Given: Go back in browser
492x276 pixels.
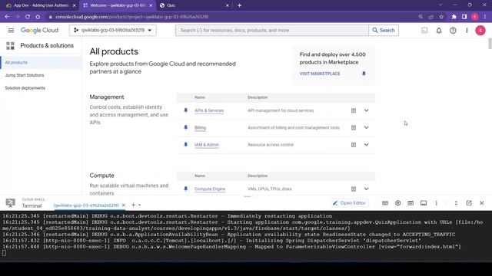Looking at the screenshot, I should [7, 17].
